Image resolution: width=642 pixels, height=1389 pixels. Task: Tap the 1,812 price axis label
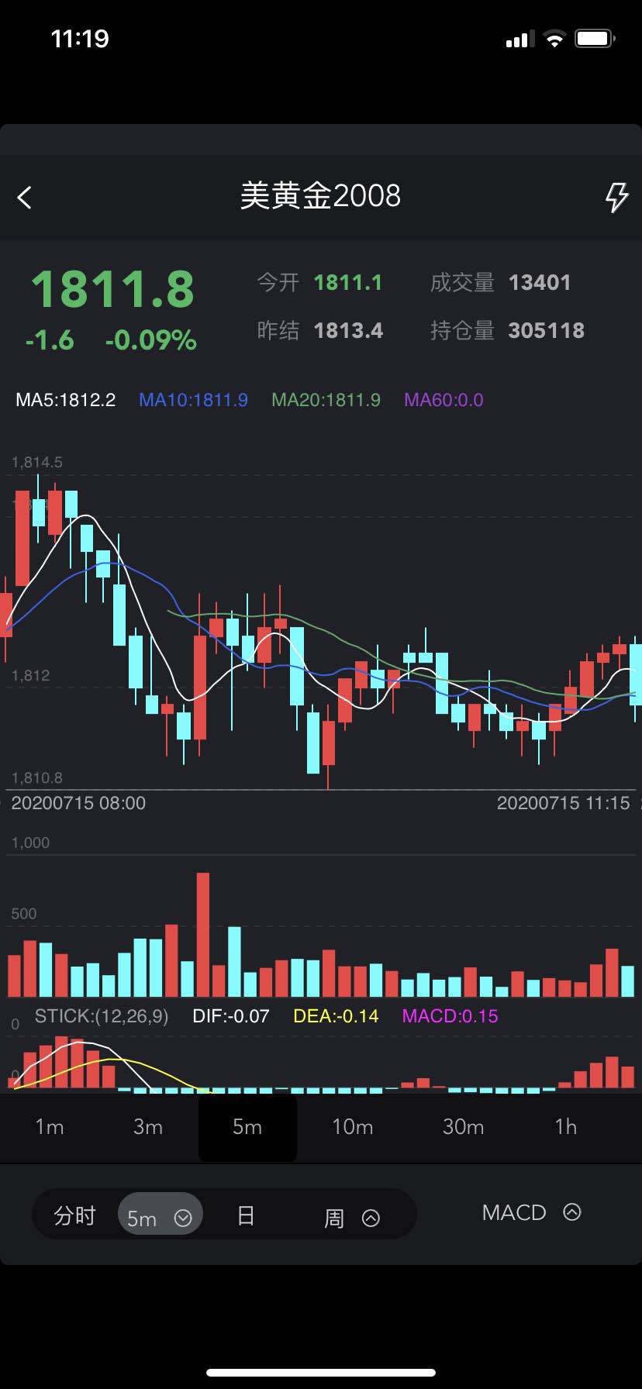coord(30,675)
